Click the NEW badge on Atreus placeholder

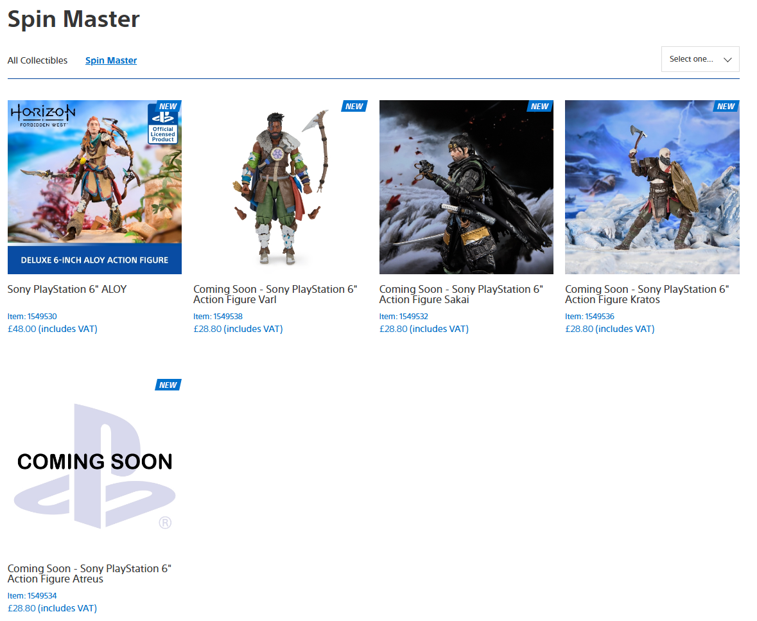[168, 385]
